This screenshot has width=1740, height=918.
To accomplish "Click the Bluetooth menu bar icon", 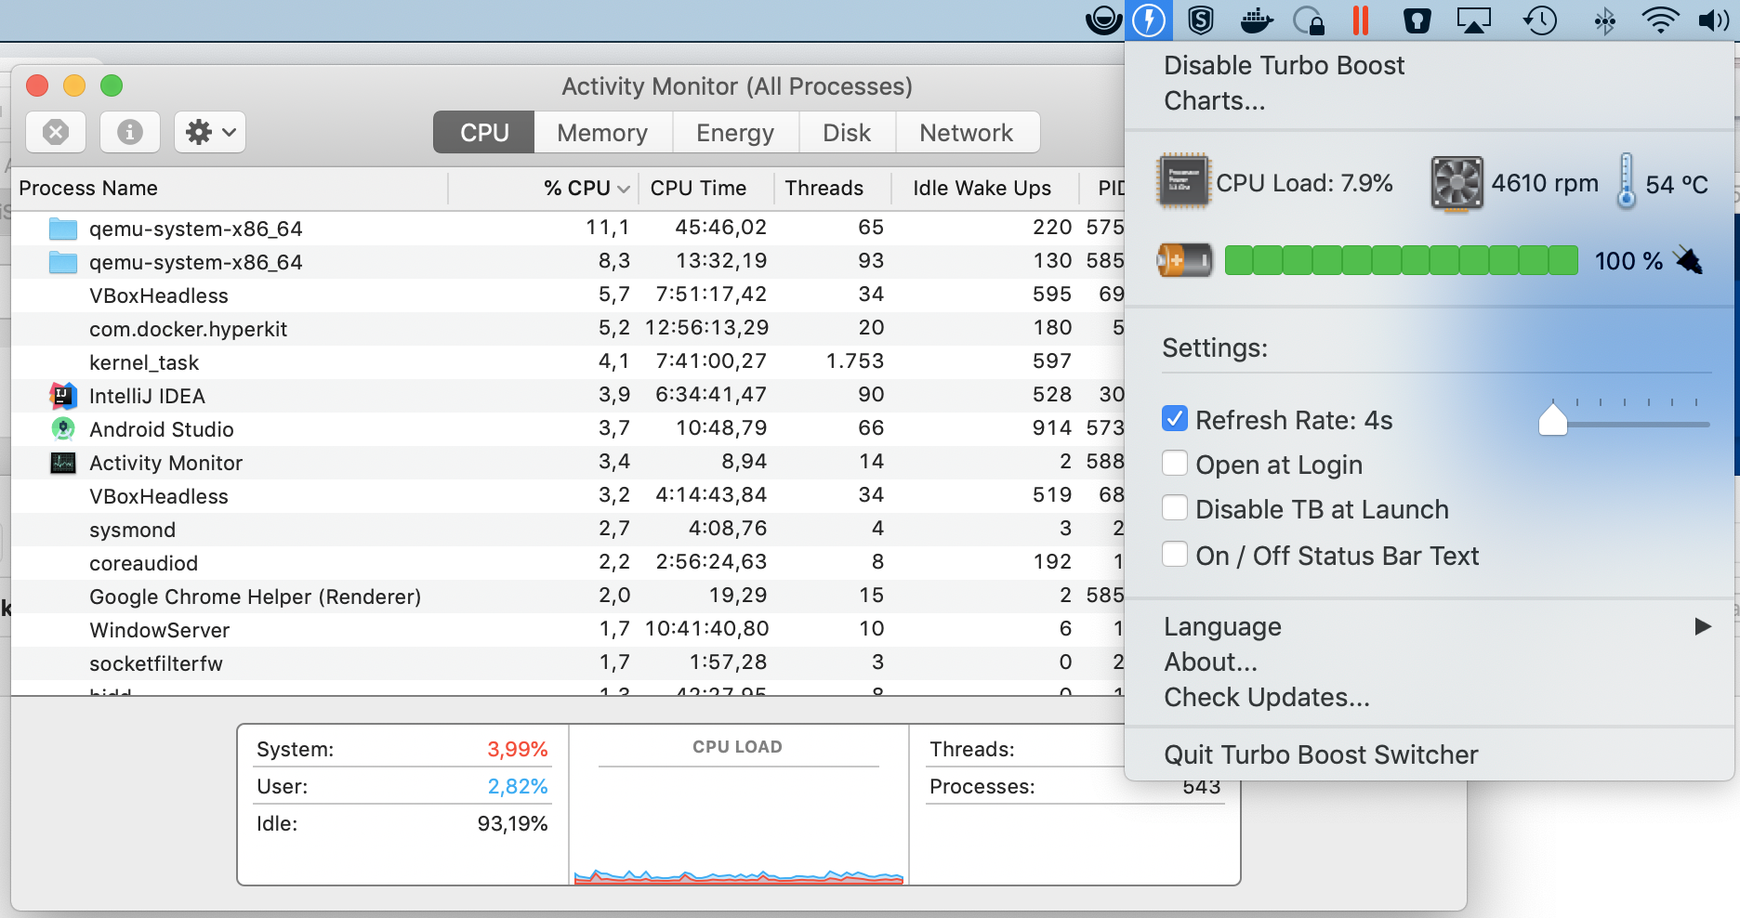I will pyautogui.click(x=1604, y=20).
